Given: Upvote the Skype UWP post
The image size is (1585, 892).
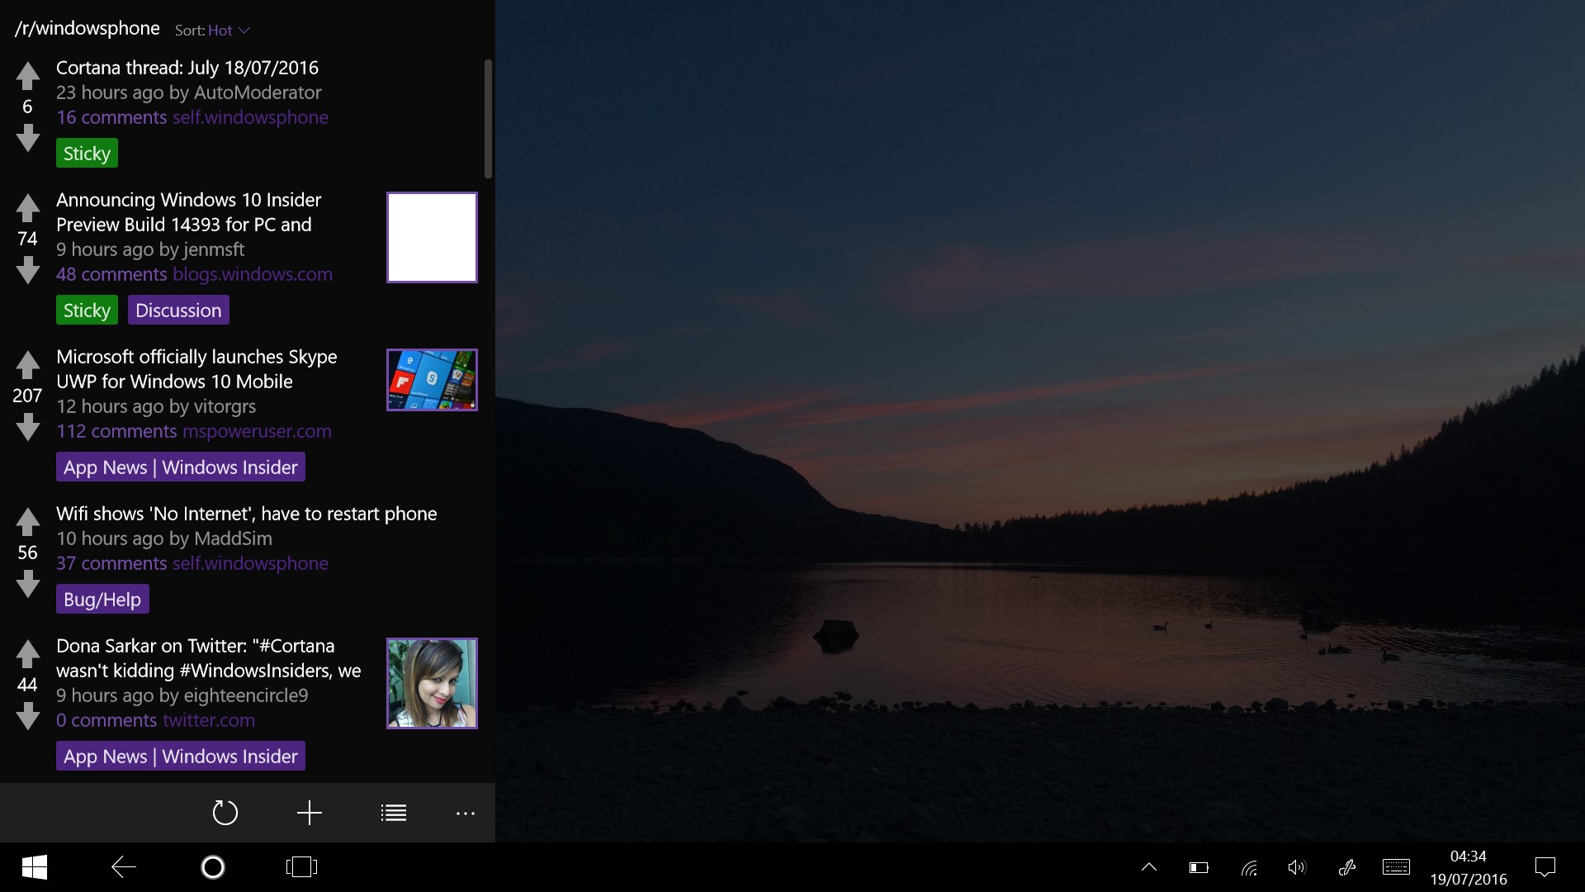Looking at the screenshot, I should click(27, 364).
